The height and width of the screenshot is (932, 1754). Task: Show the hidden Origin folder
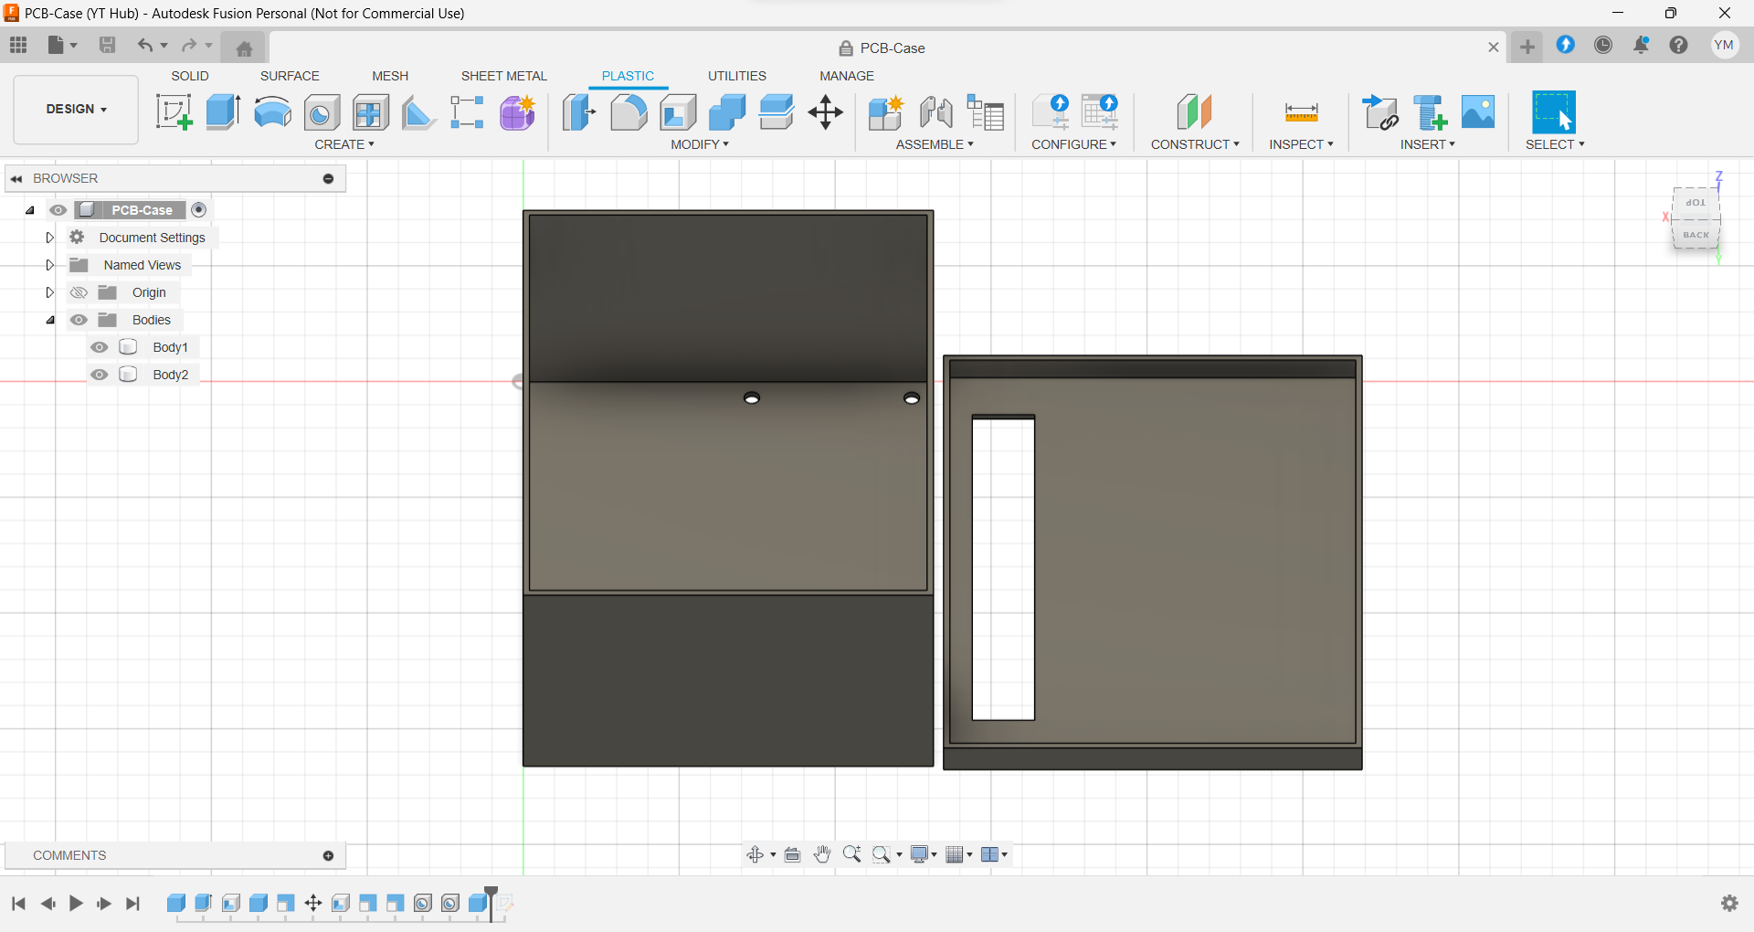tap(79, 292)
